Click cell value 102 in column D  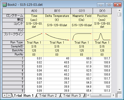102,87
